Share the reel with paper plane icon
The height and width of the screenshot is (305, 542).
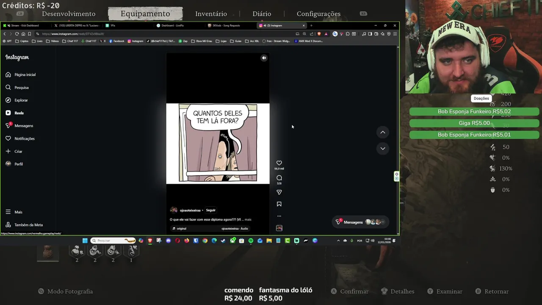[279, 192]
